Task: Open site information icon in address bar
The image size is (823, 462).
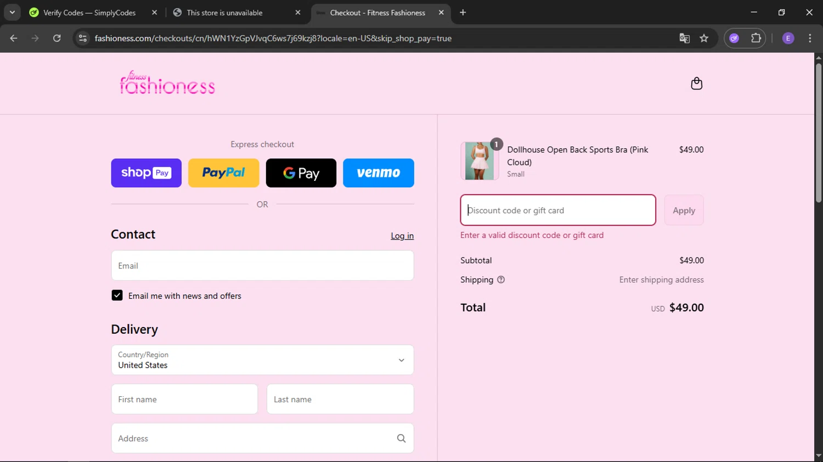Action: [83, 38]
